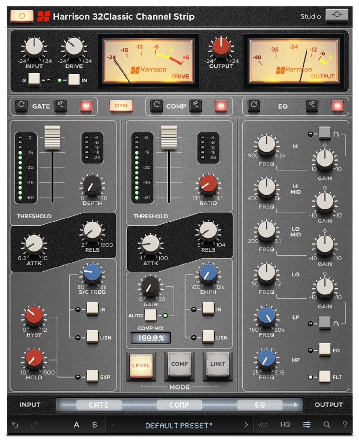Select the GATE block in signal chain
Image resolution: width=359 pixels, height=440 pixels.
click(99, 405)
